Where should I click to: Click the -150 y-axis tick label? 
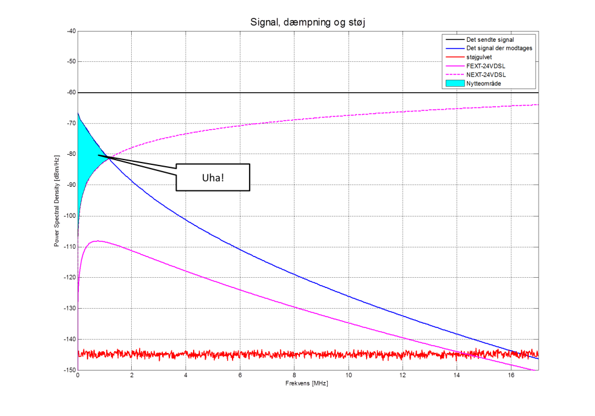[70, 370]
